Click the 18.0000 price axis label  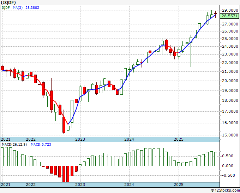230,101
